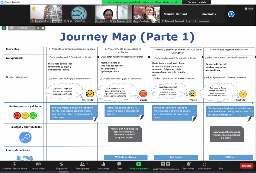Open Votaciones polls icon
Viewport: 256px width, 173px height.
pos(103,164)
